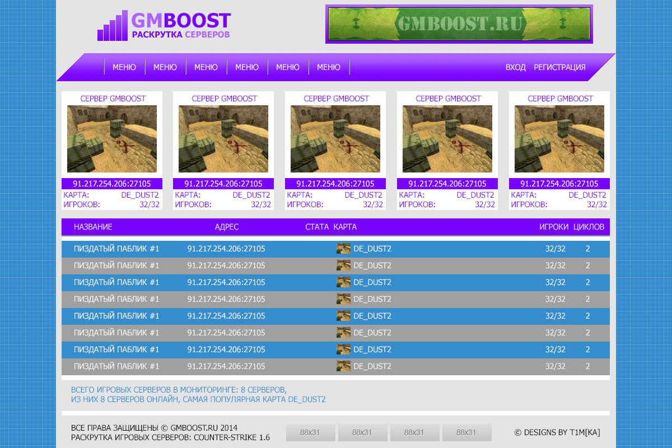672x448 pixels.
Task: Click the third 88x31 footer button
Action: 414,432
